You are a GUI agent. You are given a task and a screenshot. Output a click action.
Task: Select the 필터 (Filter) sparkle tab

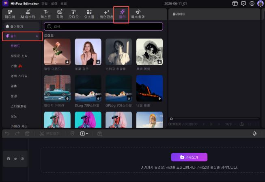(122, 14)
